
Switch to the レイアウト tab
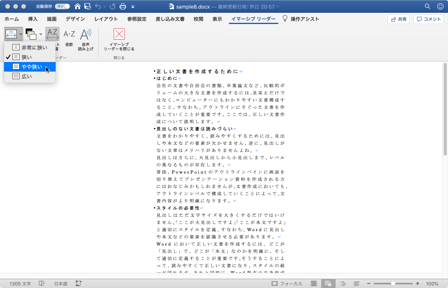[x=106, y=19]
